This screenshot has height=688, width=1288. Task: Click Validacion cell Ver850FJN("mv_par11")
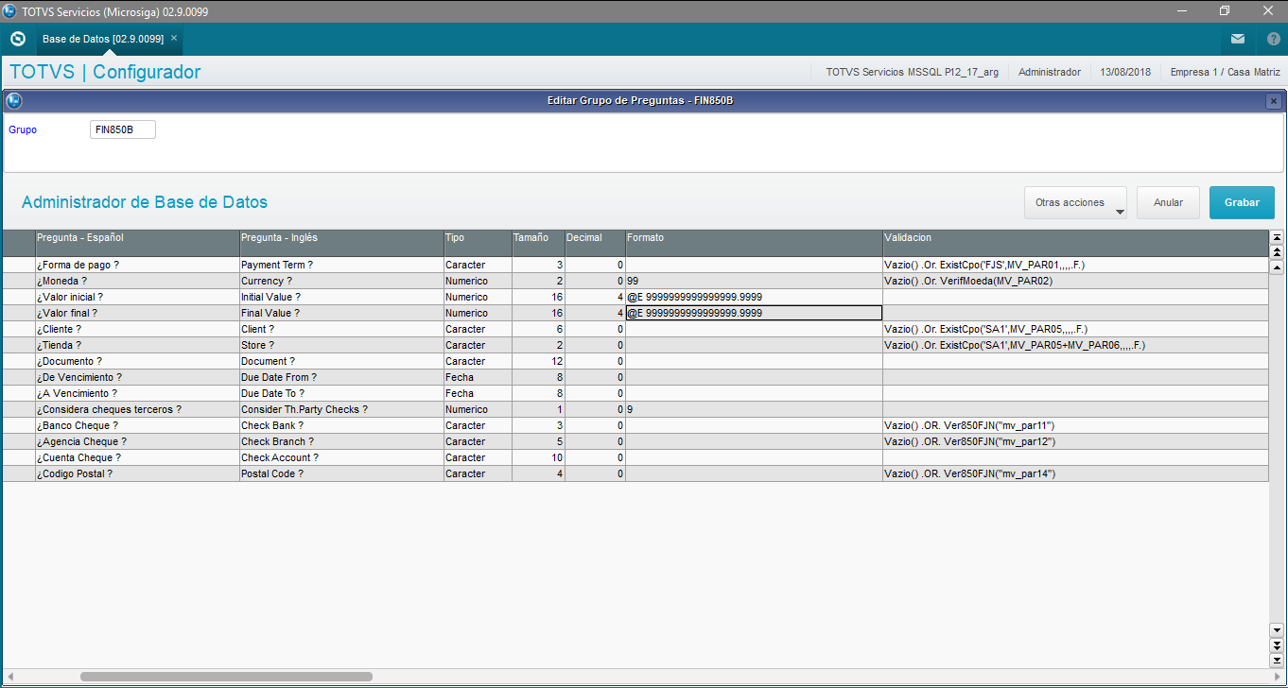[x=1075, y=426]
